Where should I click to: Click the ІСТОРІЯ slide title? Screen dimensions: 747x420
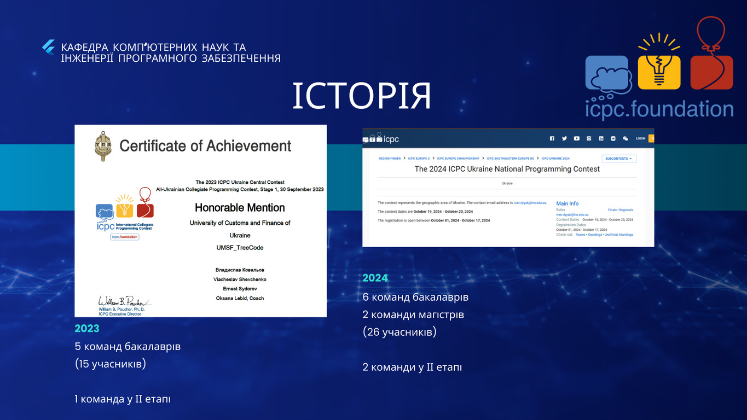tap(362, 96)
